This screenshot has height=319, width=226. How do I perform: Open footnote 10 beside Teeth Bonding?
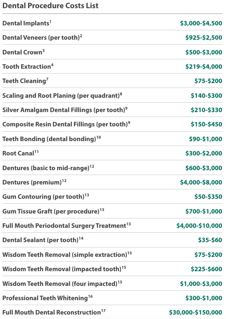99,137
